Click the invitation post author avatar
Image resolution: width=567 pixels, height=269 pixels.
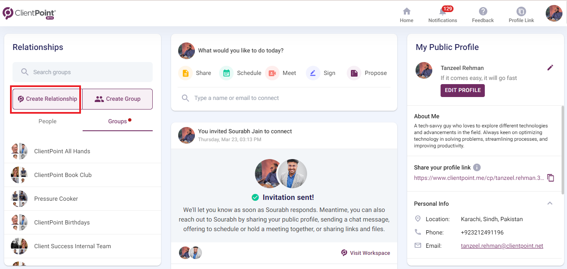click(x=186, y=135)
